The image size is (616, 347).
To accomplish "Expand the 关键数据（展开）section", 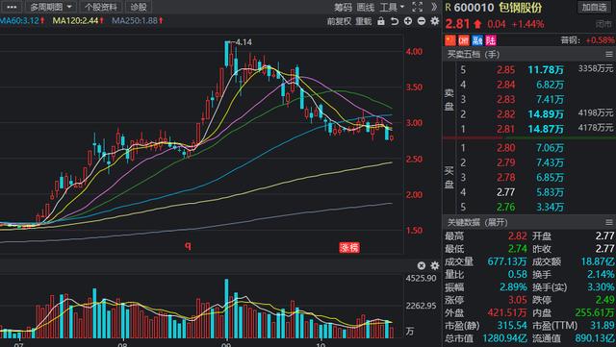I will coord(477,223).
